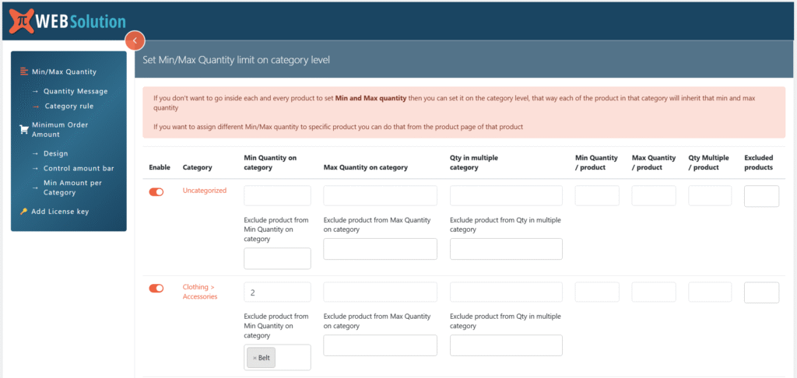The image size is (797, 378).
Task: Click the Uncategorized Excluded products field
Action: point(761,196)
